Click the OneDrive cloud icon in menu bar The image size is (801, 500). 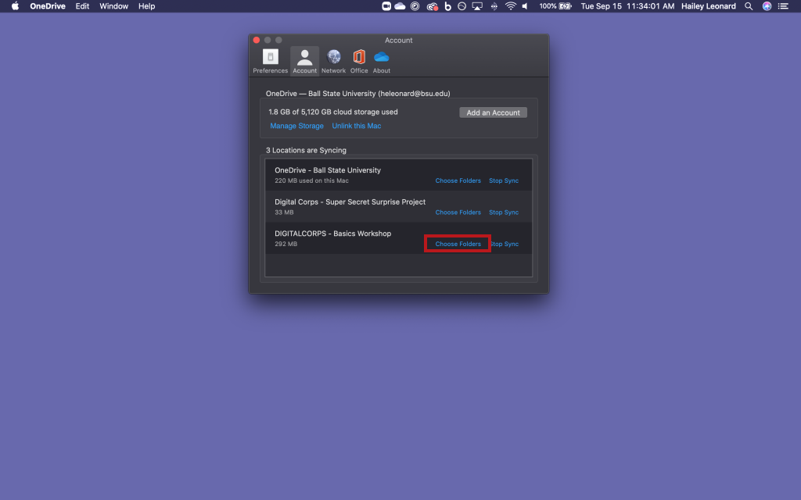(x=400, y=6)
